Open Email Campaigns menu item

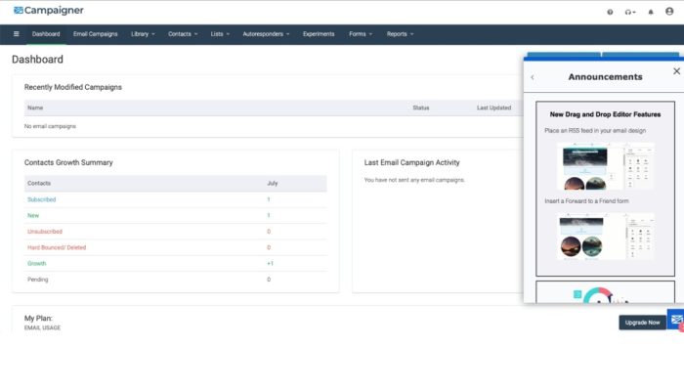click(x=96, y=34)
